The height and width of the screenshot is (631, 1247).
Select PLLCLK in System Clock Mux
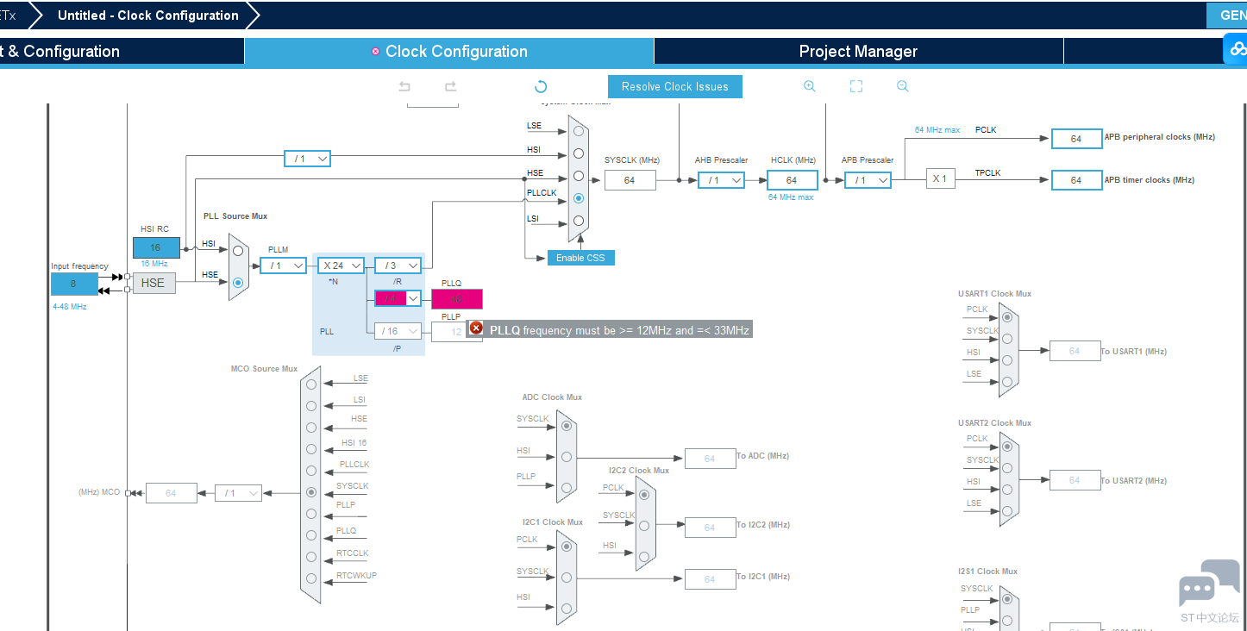579,198
